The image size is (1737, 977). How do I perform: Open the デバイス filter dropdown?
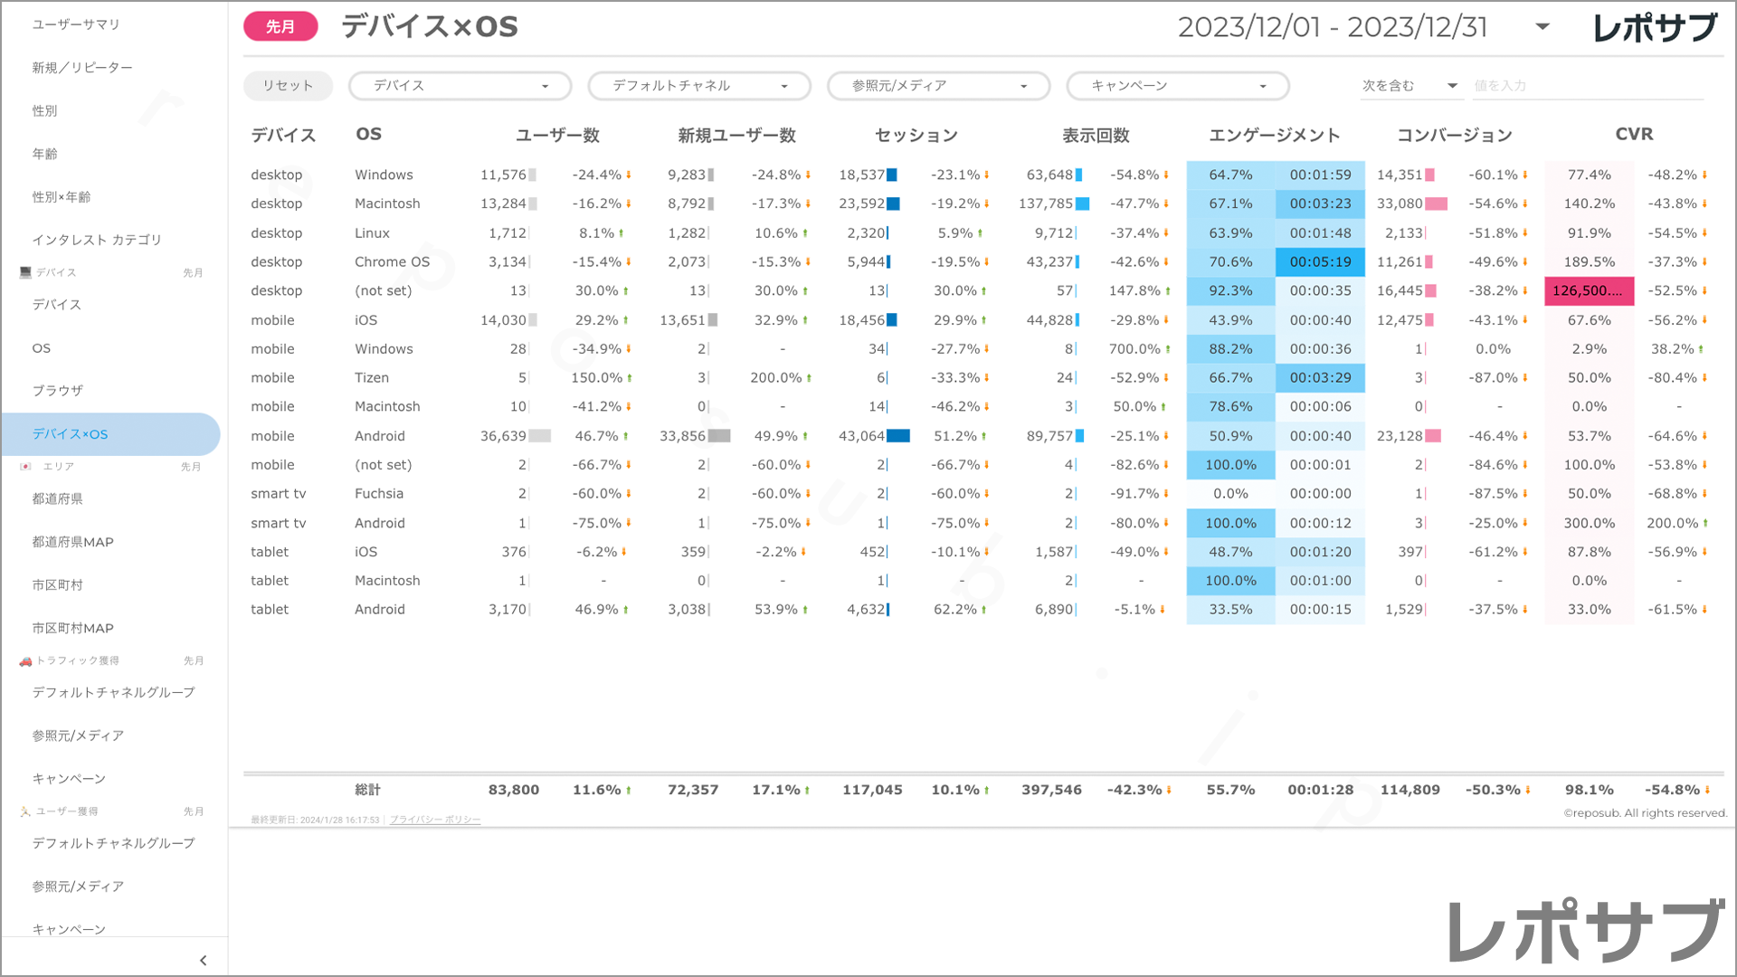460,86
